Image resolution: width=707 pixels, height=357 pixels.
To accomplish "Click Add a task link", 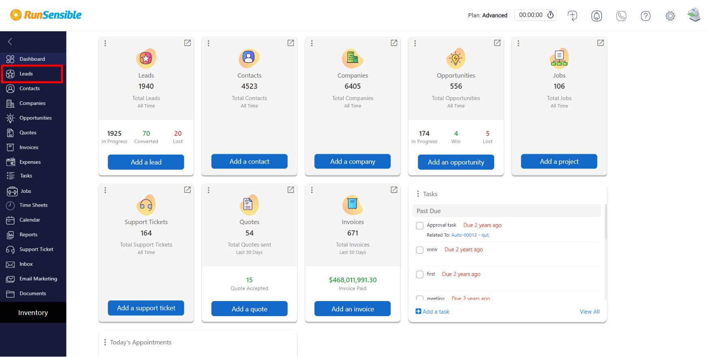I will coord(432,312).
